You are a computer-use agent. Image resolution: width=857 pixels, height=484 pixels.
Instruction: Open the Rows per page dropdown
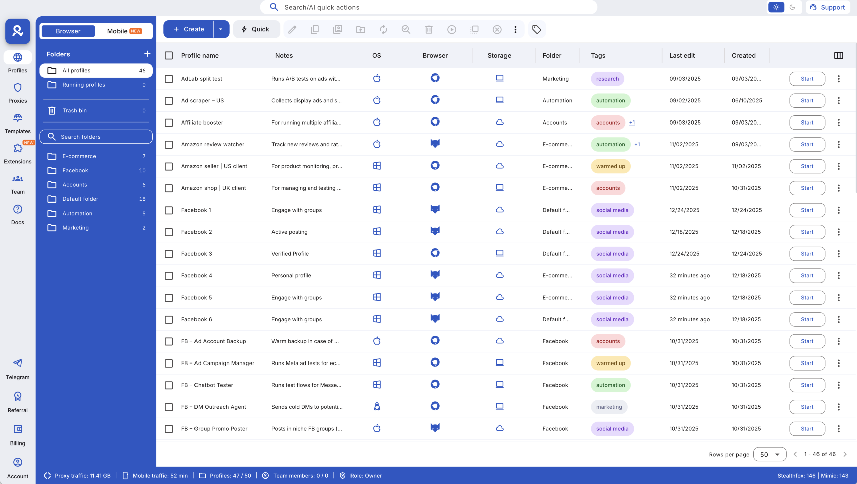tap(769, 454)
